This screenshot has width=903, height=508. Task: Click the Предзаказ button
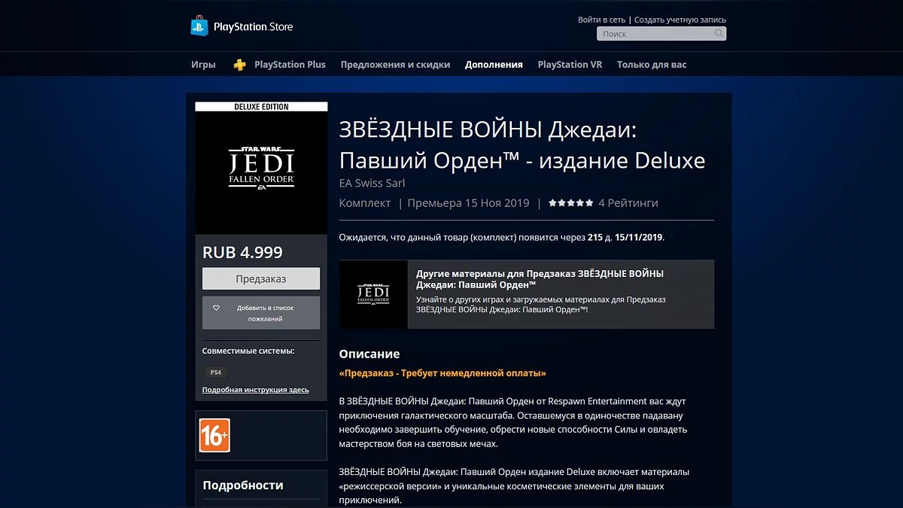(261, 278)
